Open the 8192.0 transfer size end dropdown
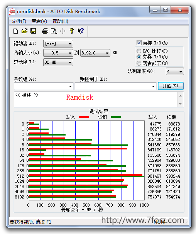The width and height of the screenshot is (196, 234). pyautogui.click(x=95, y=53)
